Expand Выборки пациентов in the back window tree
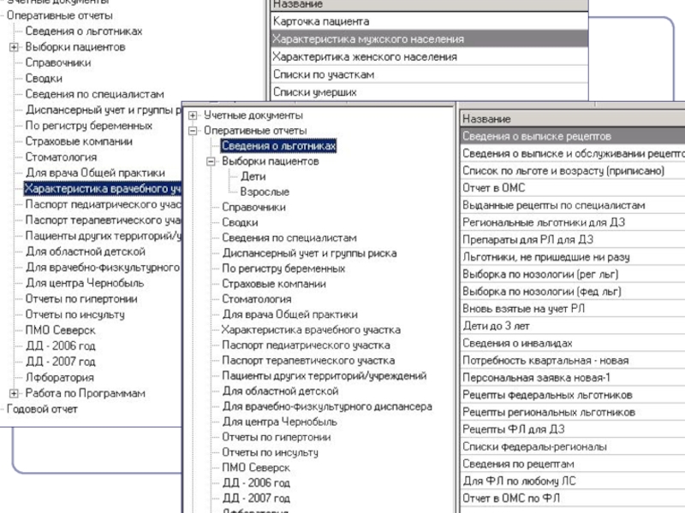 [x=14, y=47]
